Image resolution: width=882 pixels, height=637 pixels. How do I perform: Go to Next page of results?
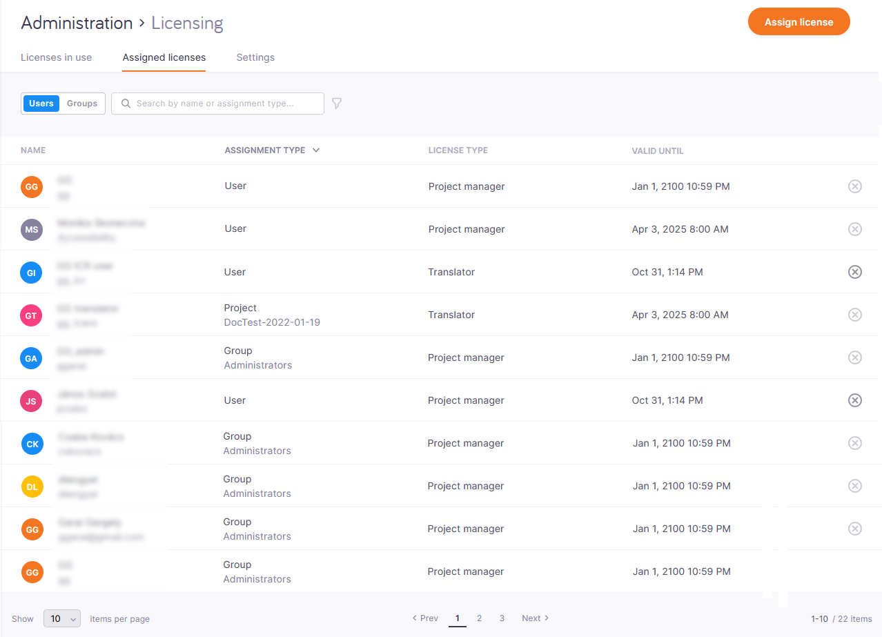click(x=535, y=618)
